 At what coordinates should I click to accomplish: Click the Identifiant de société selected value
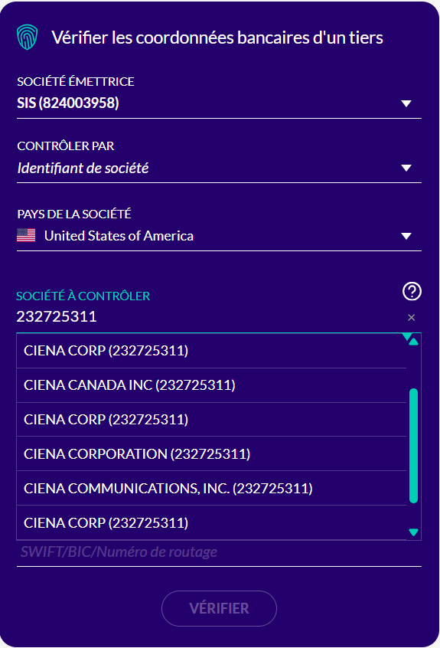[x=83, y=168]
